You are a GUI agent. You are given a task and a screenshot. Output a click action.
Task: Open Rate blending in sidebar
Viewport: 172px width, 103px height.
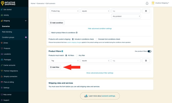7,32
